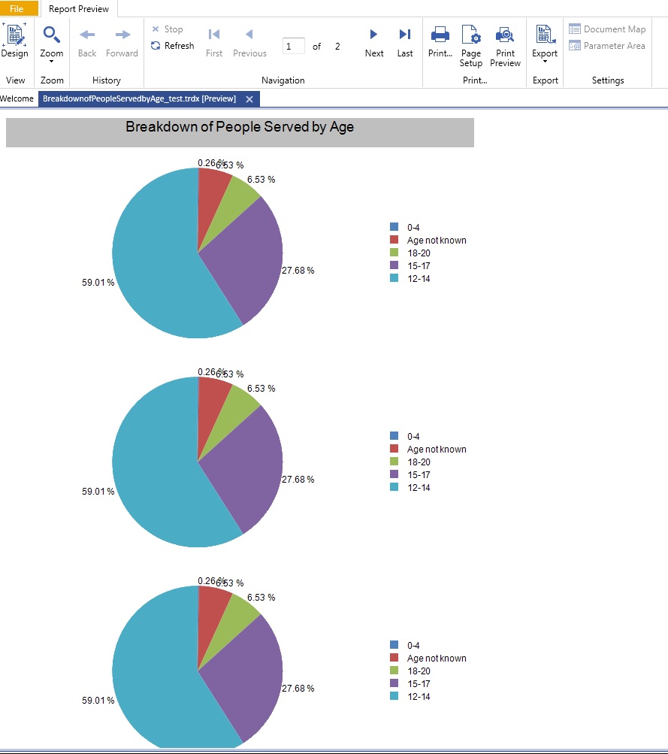
Task: Expand the Export dropdown arrow
Action: pyautogui.click(x=545, y=62)
